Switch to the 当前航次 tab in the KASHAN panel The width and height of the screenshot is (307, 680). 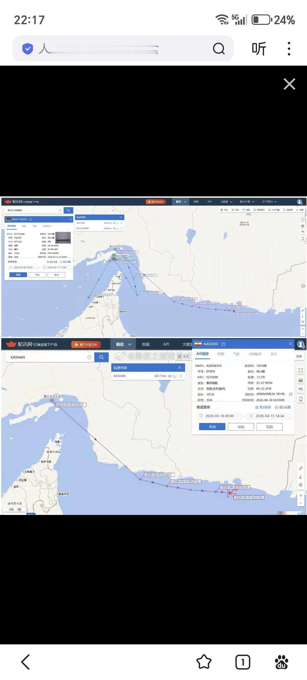tap(255, 354)
